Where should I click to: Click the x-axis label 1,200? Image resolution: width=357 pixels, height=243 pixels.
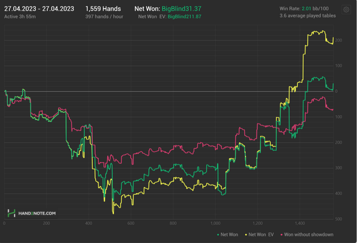(258, 224)
